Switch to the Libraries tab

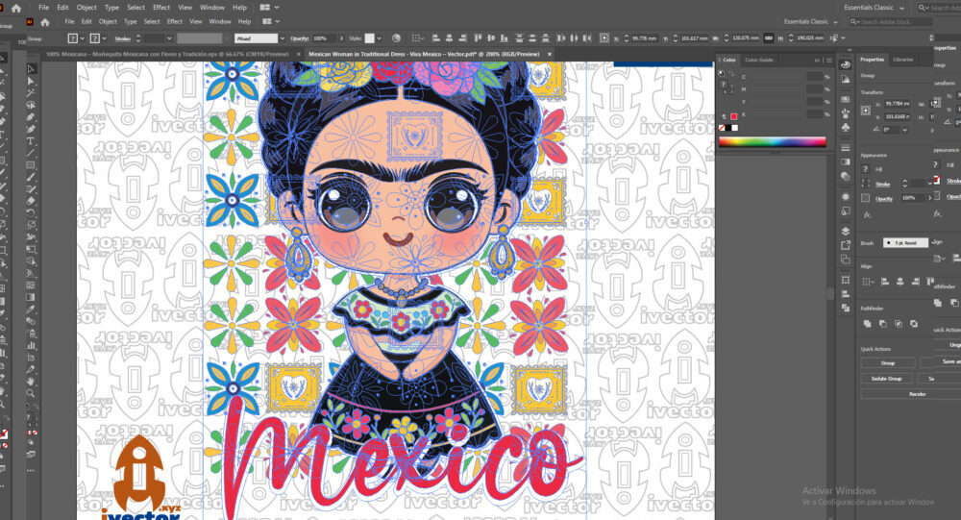coord(902,60)
